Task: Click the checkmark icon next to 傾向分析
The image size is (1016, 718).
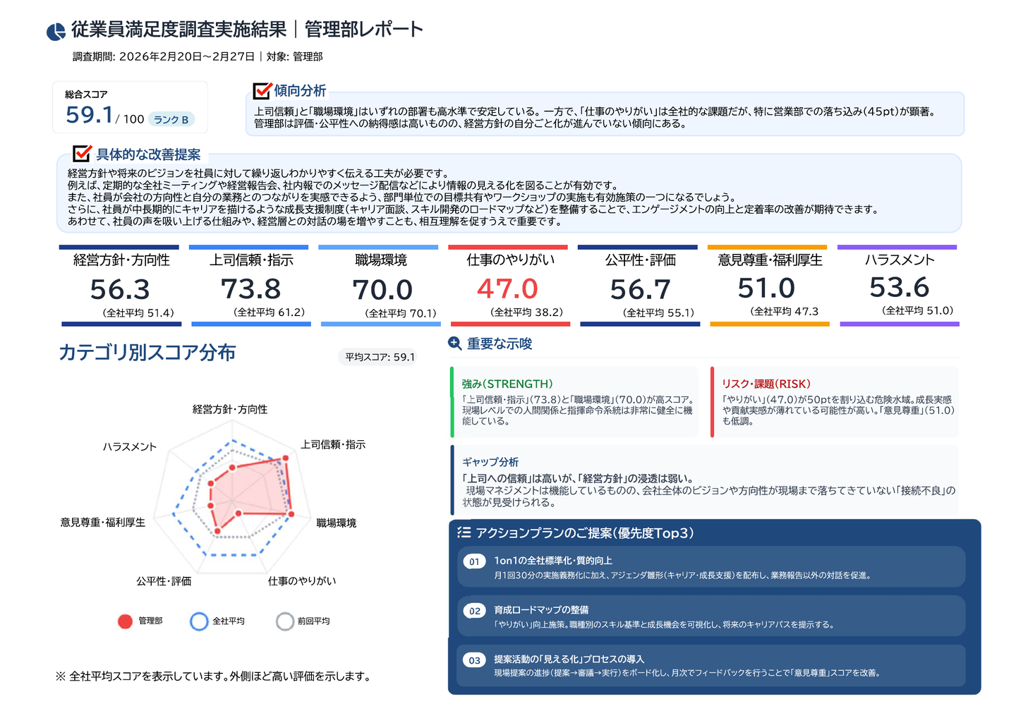Action: 262,90
